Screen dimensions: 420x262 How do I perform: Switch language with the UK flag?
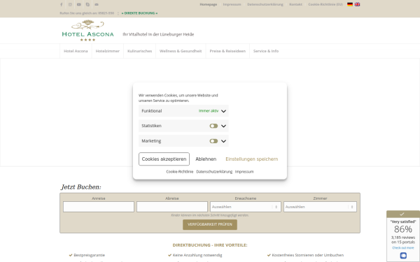point(357,4)
